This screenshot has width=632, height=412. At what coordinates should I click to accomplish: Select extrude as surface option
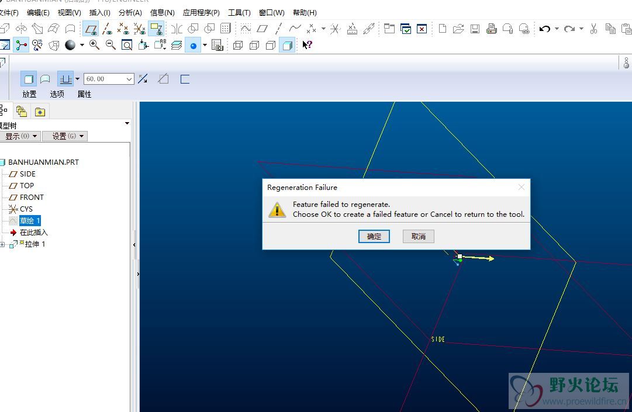coord(45,79)
